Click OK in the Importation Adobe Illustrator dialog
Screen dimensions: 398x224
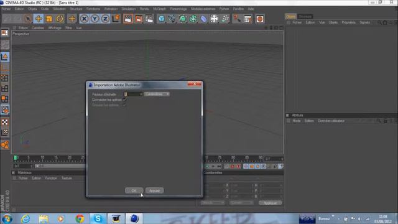pos(134,190)
